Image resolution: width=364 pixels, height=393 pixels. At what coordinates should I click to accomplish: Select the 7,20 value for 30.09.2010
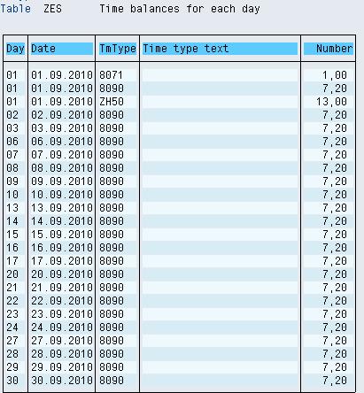click(x=335, y=381)
